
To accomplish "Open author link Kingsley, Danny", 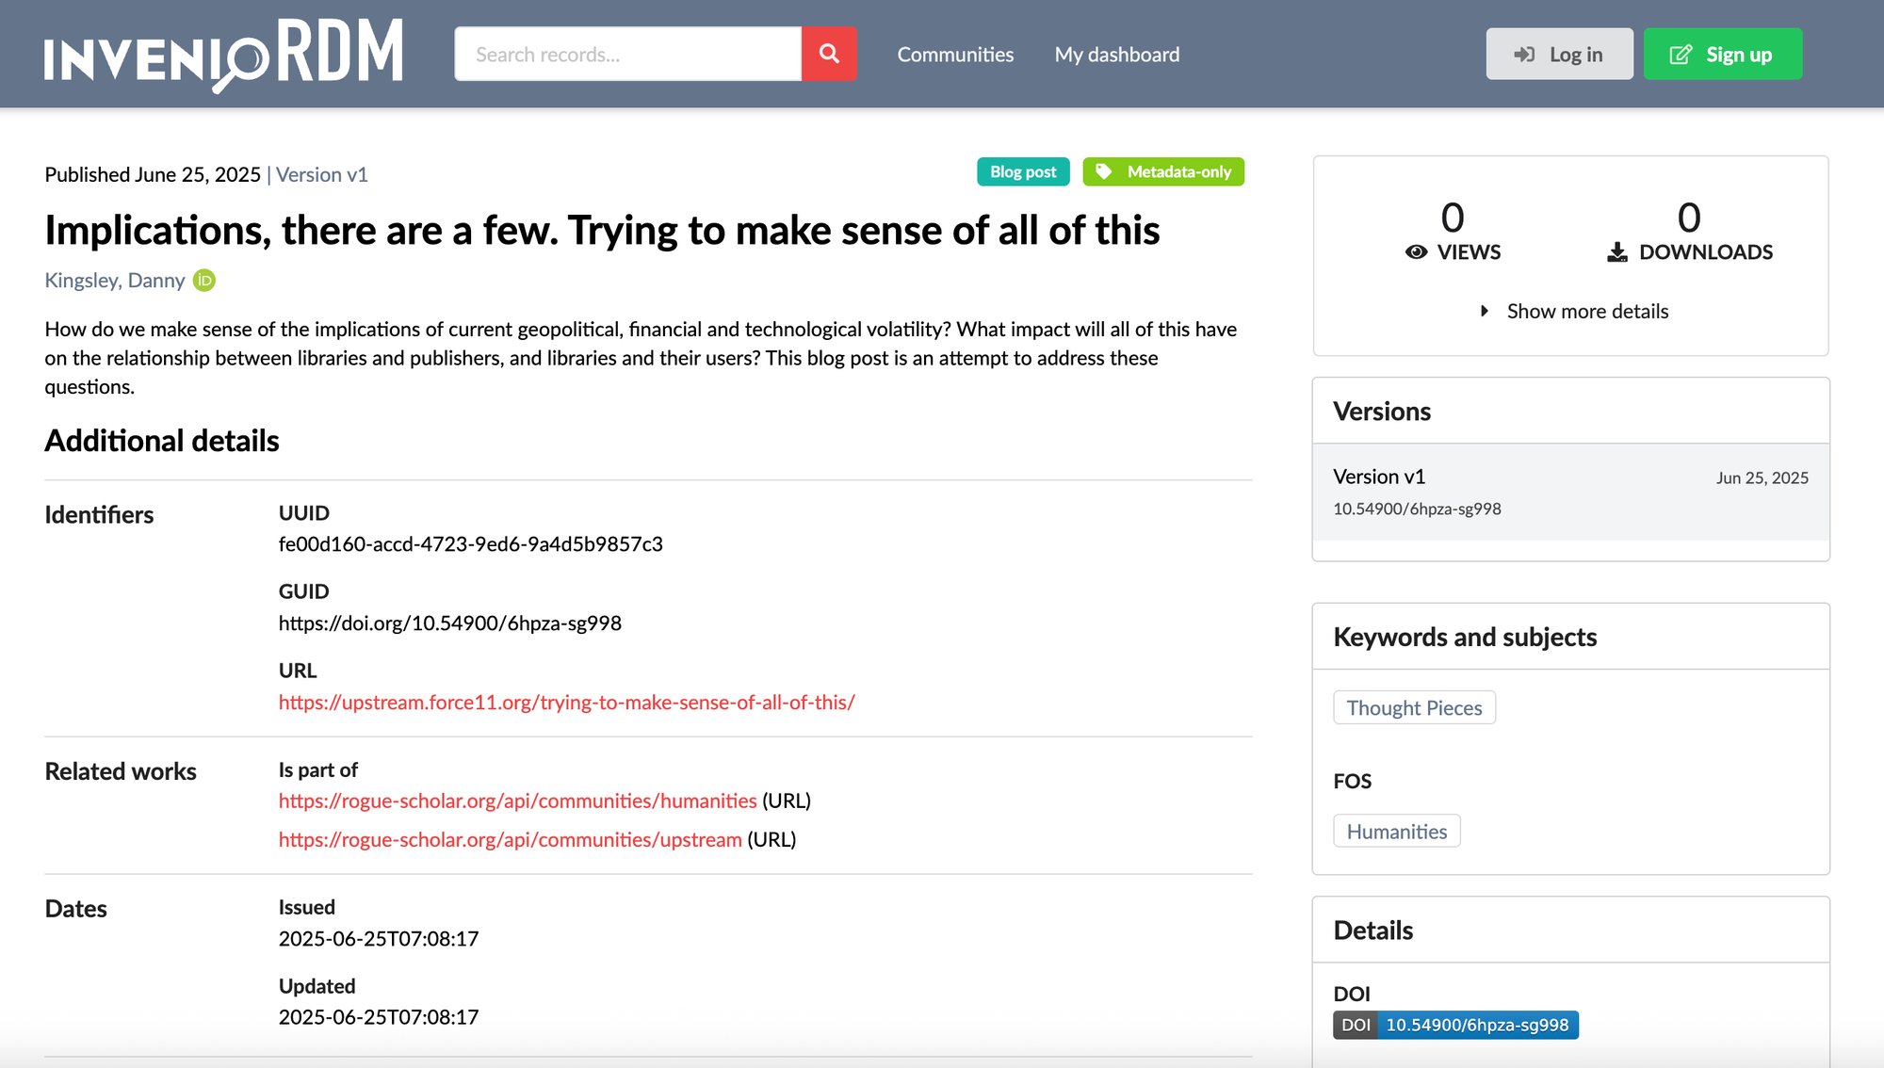I will [115, 281].
